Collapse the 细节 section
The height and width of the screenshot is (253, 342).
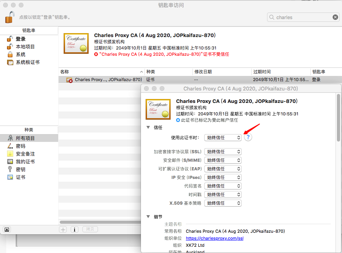click(x=148, y=217)
